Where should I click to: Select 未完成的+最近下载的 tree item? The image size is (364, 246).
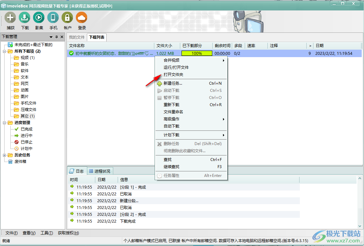(x=33, y=45)
